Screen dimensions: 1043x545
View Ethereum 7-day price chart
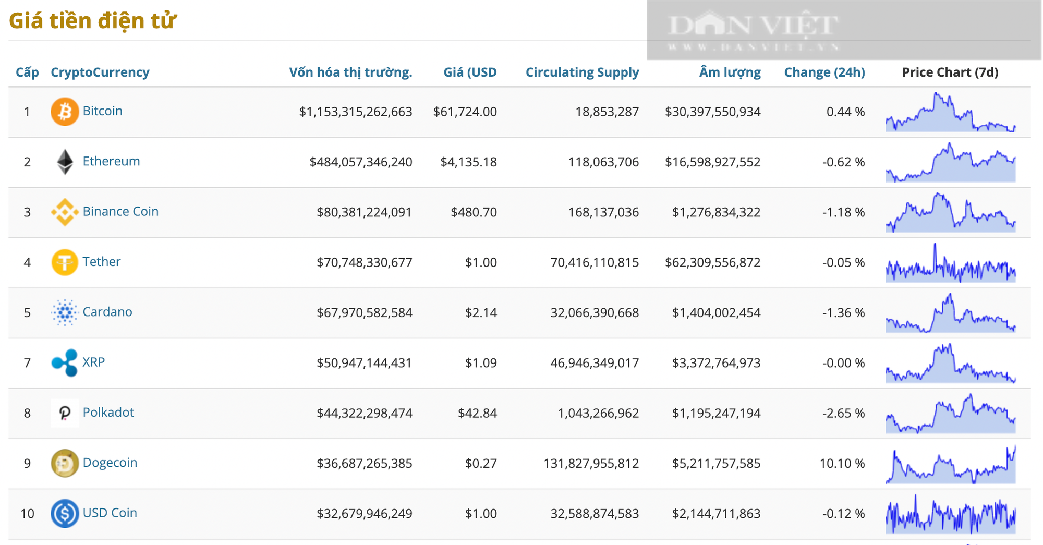950,162
